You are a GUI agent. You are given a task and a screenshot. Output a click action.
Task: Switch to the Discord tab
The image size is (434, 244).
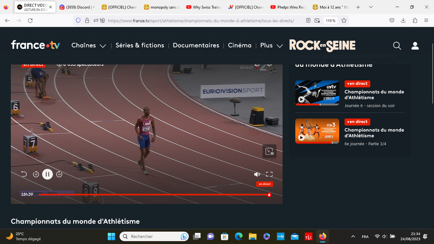coord(77,7)
